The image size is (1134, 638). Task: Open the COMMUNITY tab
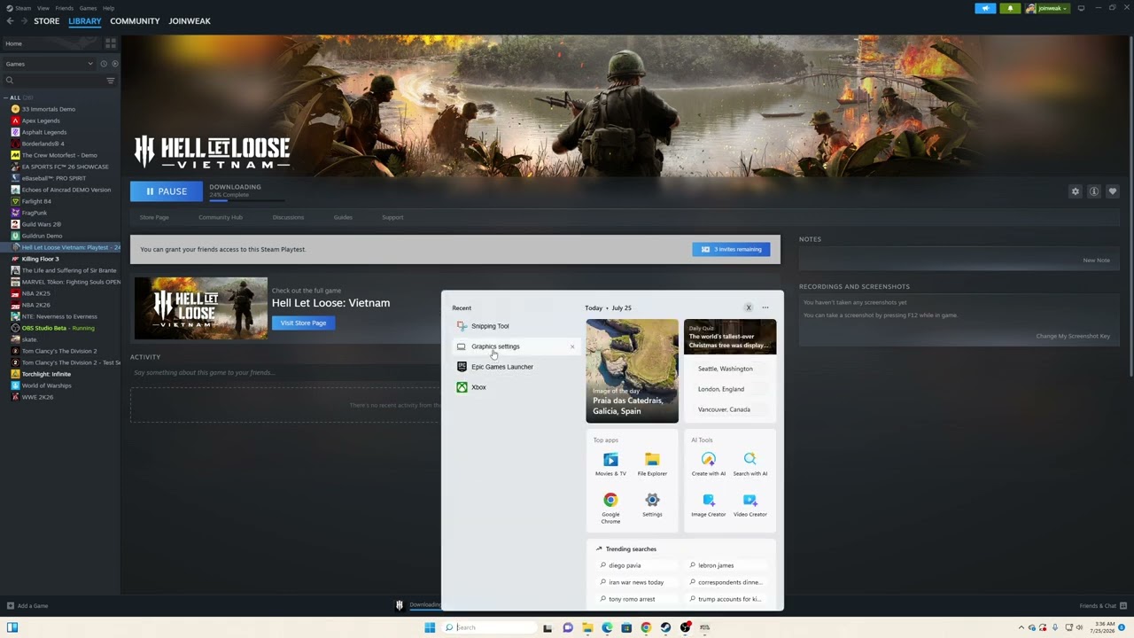[x=135, y=21]
